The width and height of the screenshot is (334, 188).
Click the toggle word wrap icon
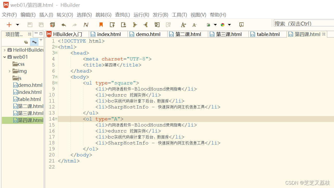click(x=157, y=25)
